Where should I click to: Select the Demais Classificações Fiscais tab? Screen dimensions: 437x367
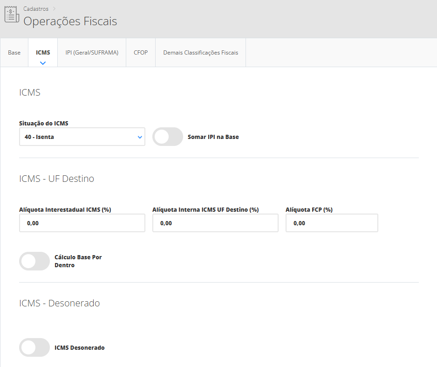(x=200, y=53)
